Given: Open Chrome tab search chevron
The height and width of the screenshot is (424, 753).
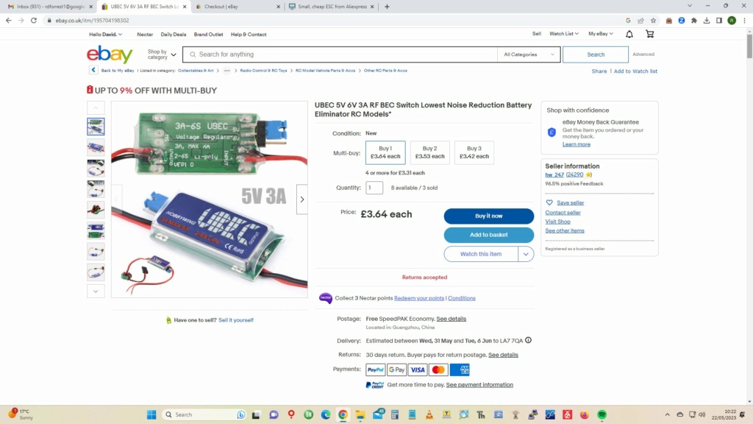Looking at the screenshot, I should (x=690, y=6).
